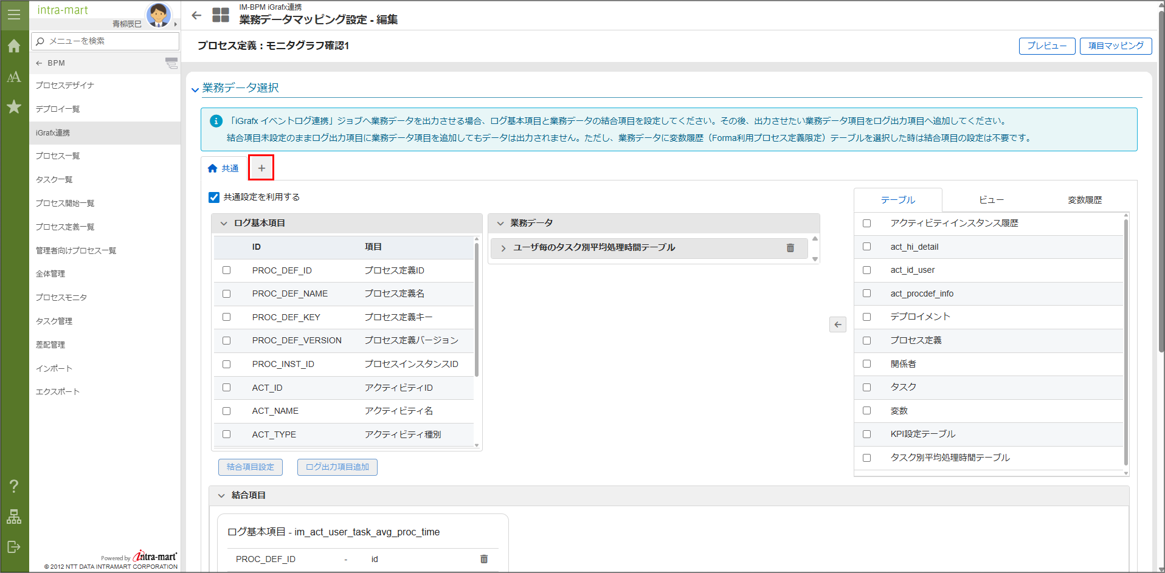Collapse the ログ基本項目 section

[224, 224]
